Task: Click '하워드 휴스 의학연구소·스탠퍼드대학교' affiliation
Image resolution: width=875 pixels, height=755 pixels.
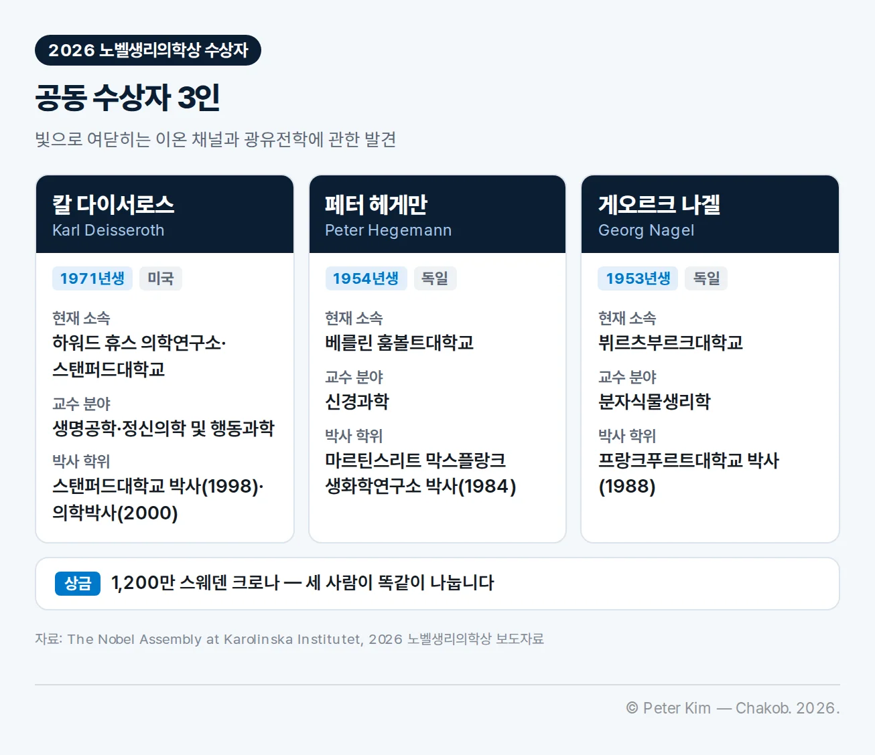Action: [x=139, y=356]
